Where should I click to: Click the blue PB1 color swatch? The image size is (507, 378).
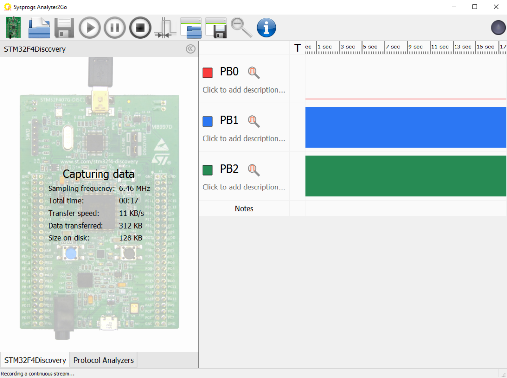tap(207, 122)
